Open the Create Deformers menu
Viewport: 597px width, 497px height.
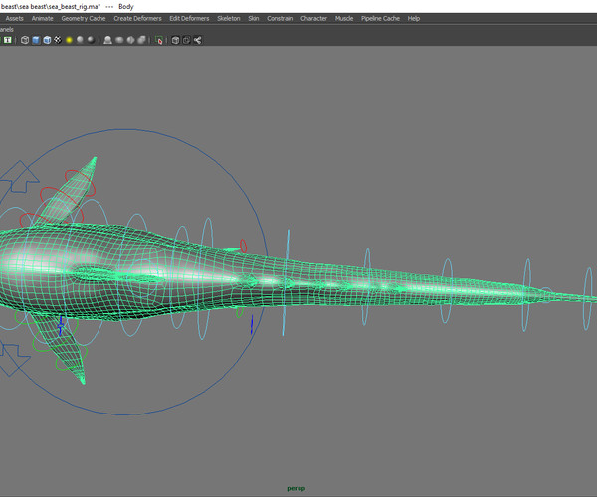(135, 18)
